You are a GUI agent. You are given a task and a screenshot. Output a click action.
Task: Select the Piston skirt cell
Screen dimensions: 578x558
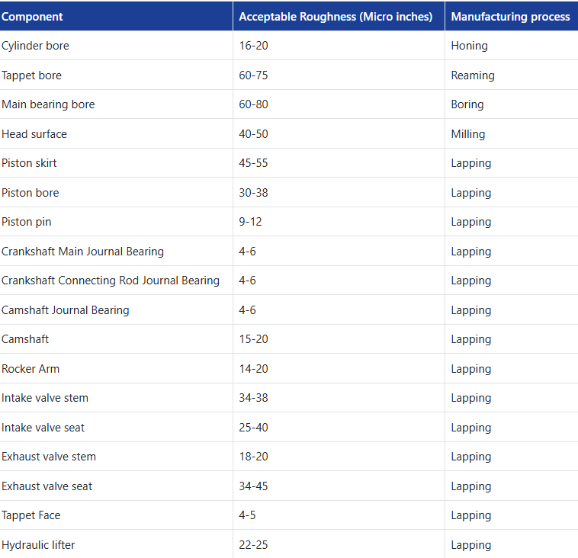click(29, 163)
